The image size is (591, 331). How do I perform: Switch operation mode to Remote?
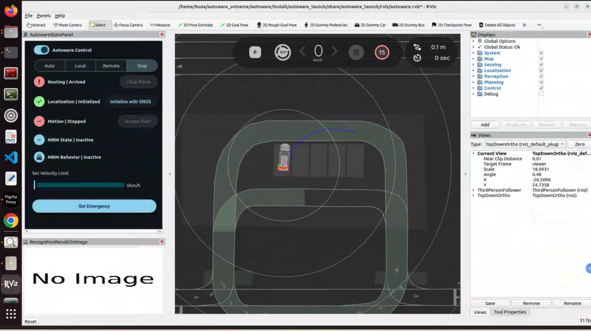pyautogui.click(x=111, y=66)
